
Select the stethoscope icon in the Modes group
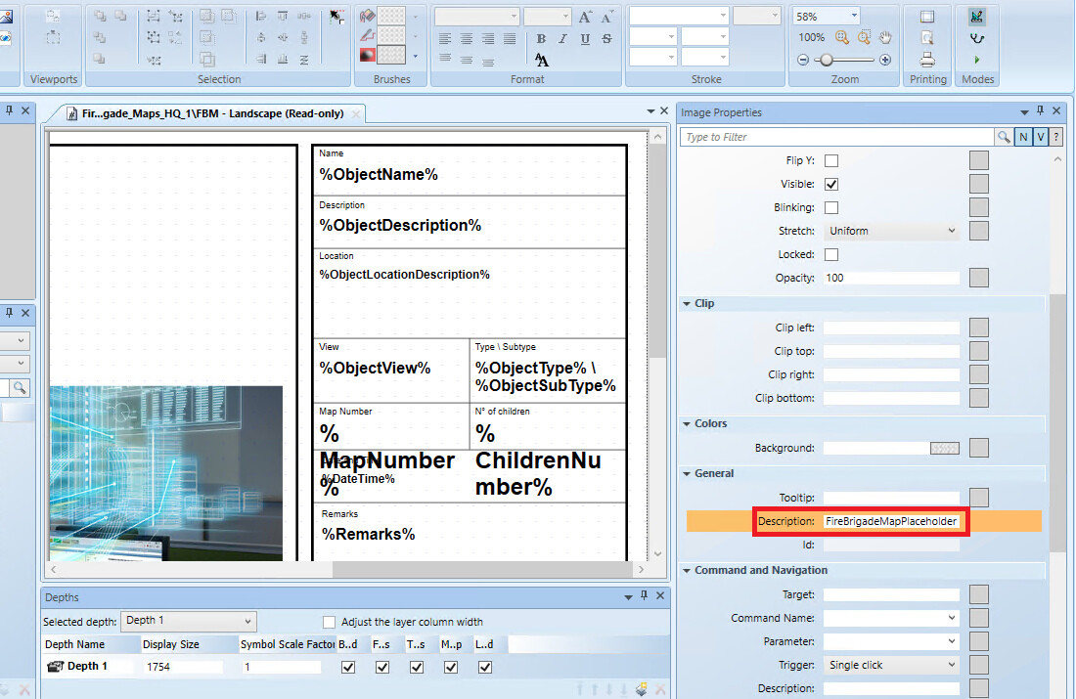coord(976,39)
